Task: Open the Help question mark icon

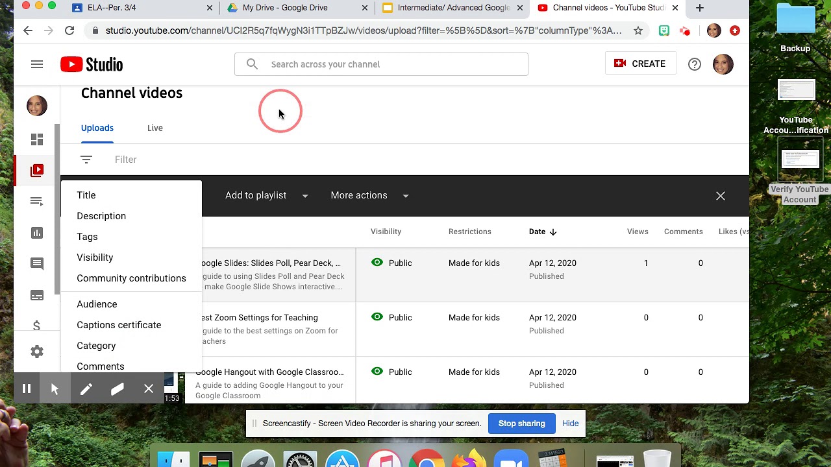Action: tap(695, 64)
